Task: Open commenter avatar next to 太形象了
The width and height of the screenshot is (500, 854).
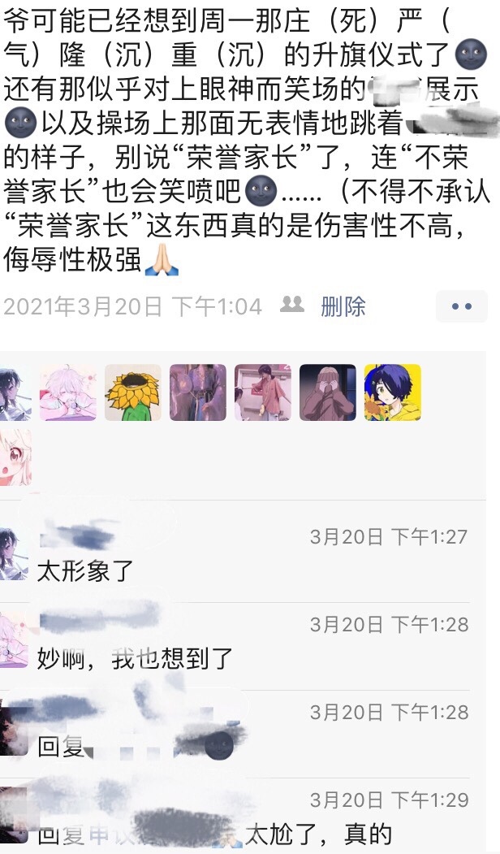Action: 14,554
